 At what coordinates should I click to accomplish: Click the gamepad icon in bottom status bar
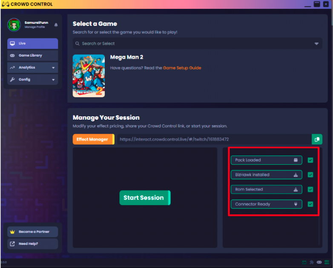[319, 262]
